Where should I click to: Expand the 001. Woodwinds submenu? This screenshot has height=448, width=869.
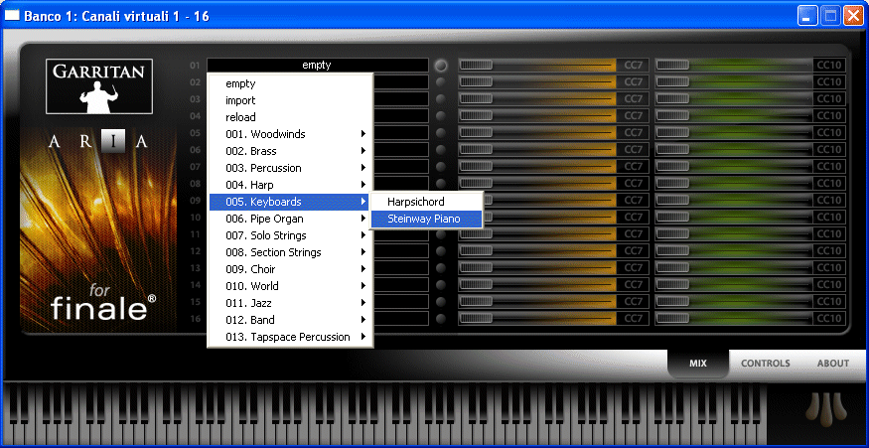click(x=290, y=134)
